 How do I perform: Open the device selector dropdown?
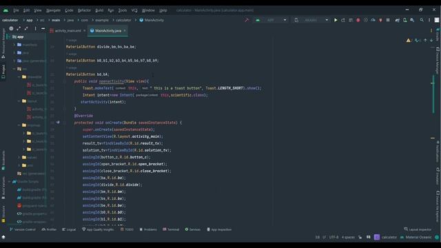(x=311, y=20)
